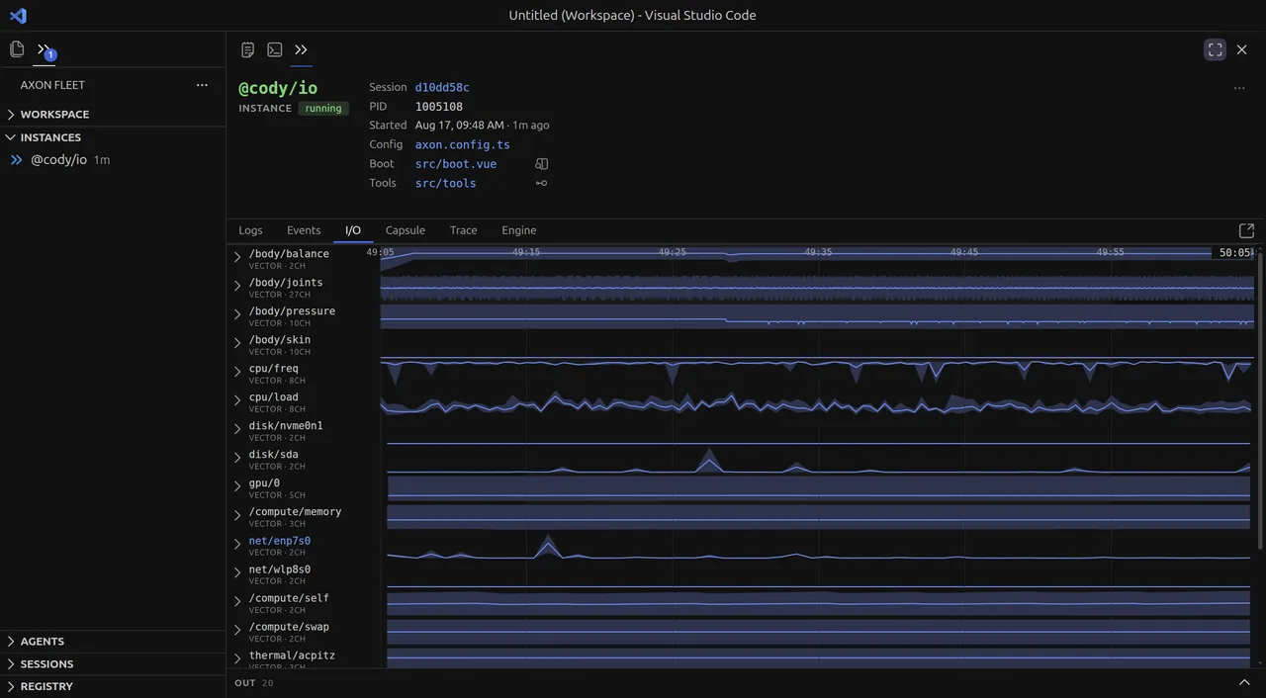1266x698 pixels.
Task: Expand disk/sda channel row
Action: point(237,458)
